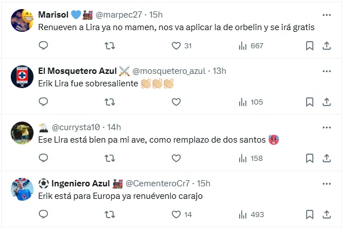Screen dimensions: 343x229
Task: Like Marisol's tweet with 31 likes
Action: 176,46
